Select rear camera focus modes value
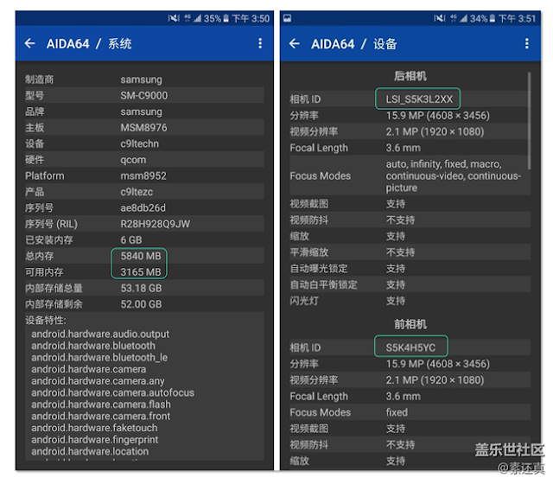Viewport: 553px width, 484px height. [x=453, y=175]
